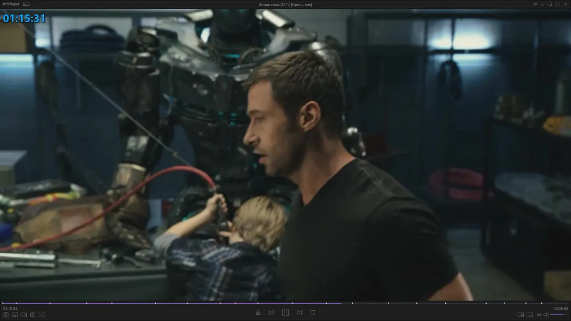
Task: Maximize the KMPlayer window
Action: pos(550,4)
